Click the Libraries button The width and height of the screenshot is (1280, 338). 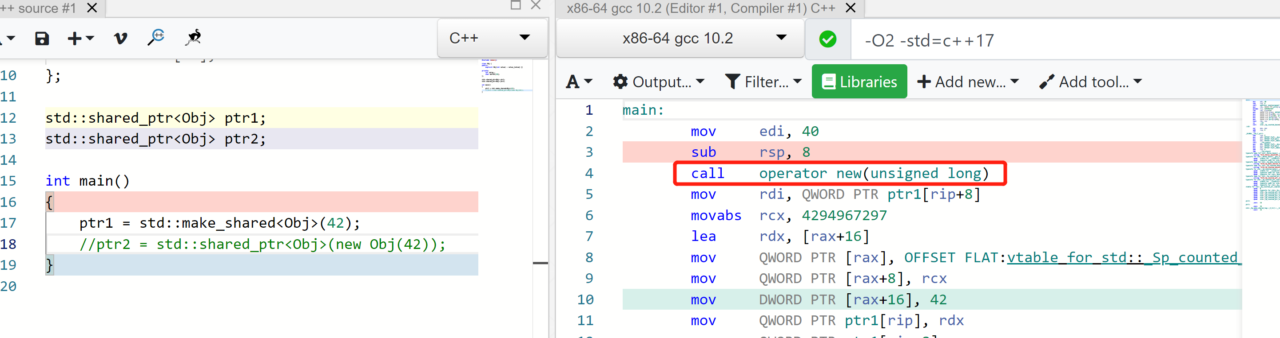point(859,81)
